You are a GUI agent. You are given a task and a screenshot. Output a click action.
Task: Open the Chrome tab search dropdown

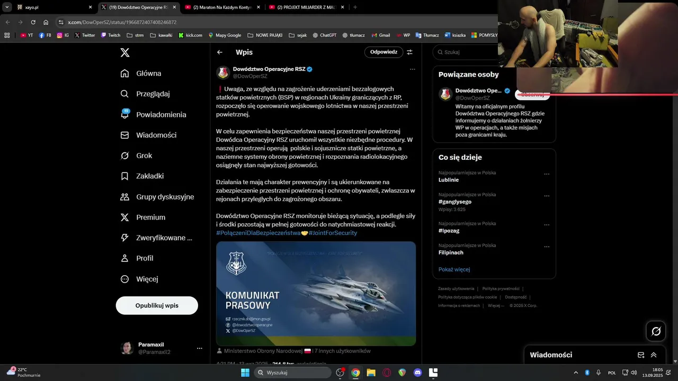tap(7, 7)
